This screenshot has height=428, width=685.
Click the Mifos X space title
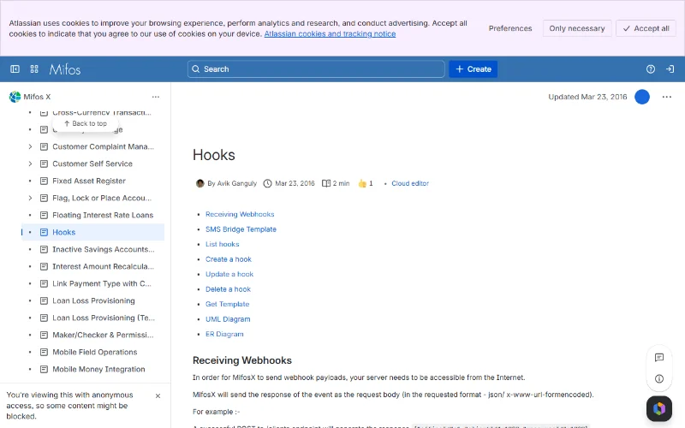37,97
